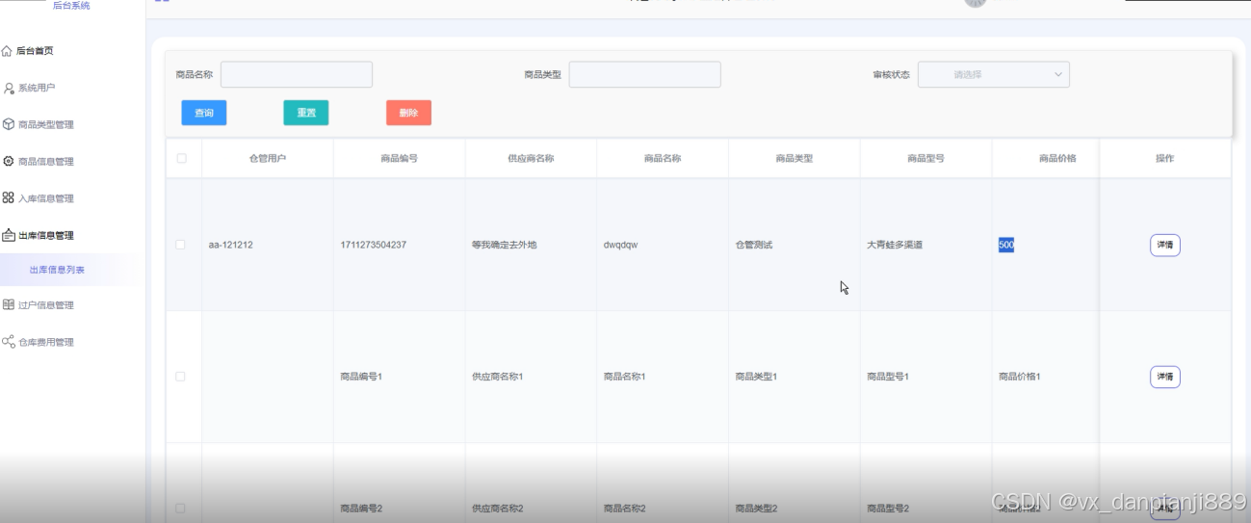Click the cell 商品类型2
1251x523 pixels.
pos(756,508)
